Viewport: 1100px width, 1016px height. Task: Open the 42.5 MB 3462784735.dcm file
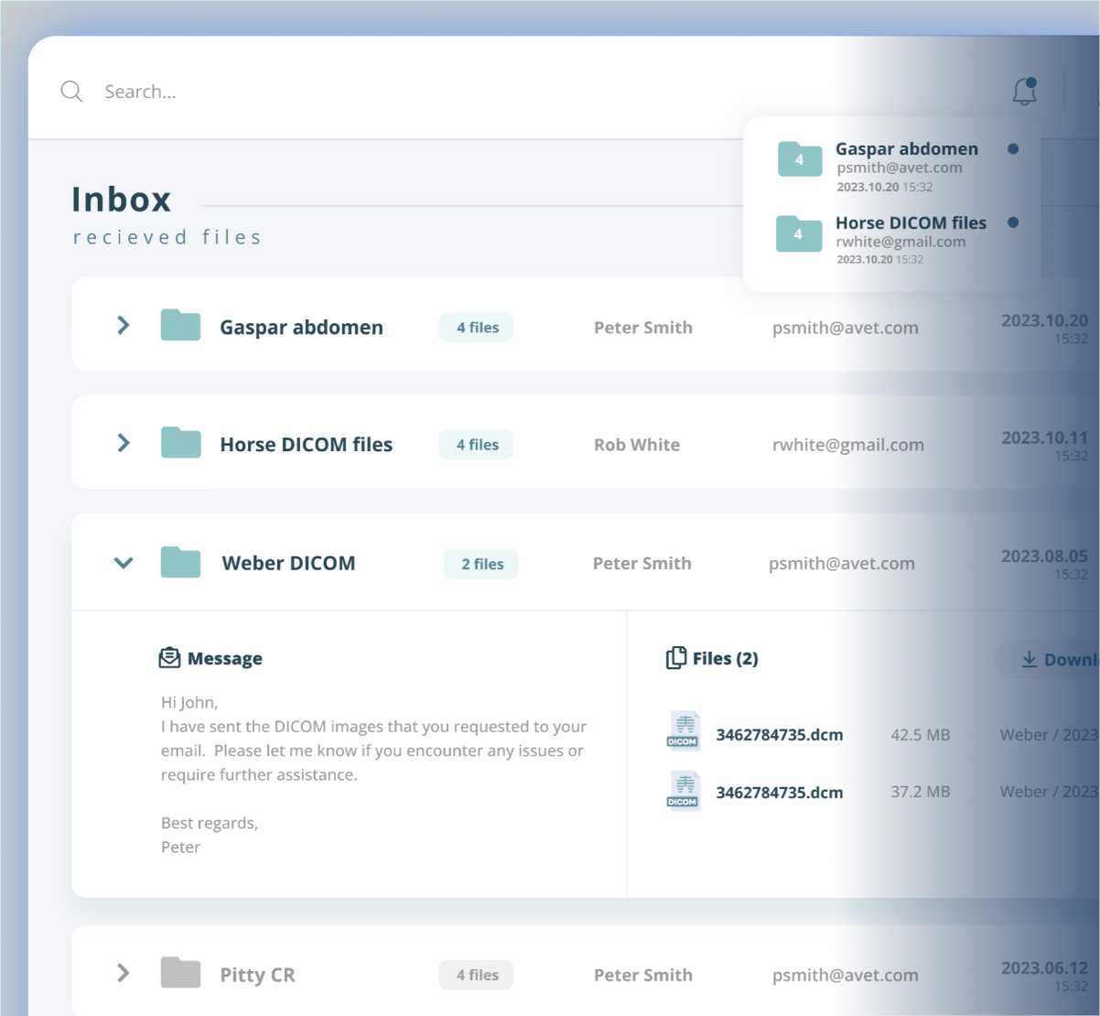(x=779, y=735)
